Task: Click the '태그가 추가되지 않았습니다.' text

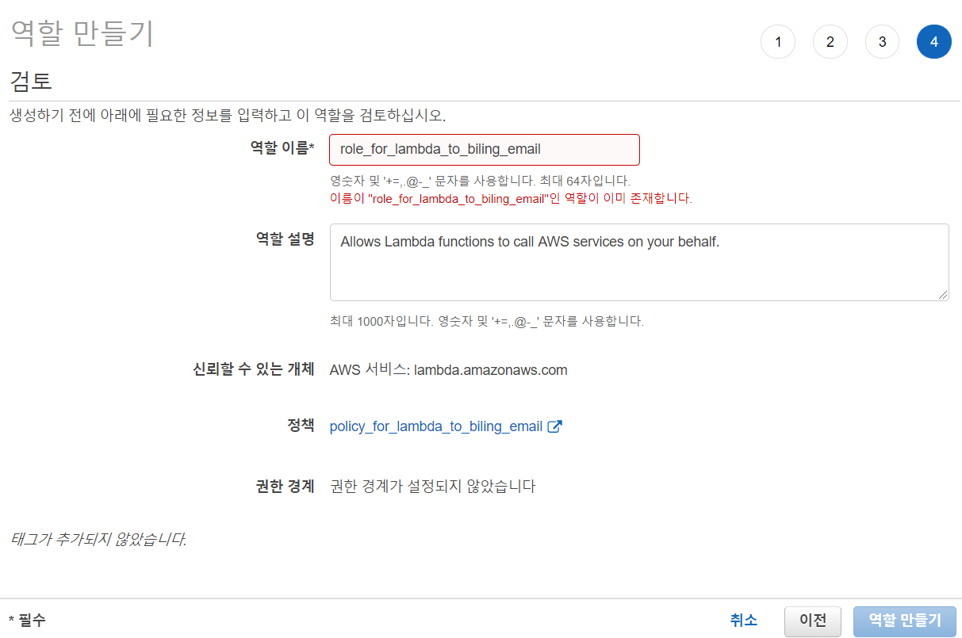Action: point(98,541)
